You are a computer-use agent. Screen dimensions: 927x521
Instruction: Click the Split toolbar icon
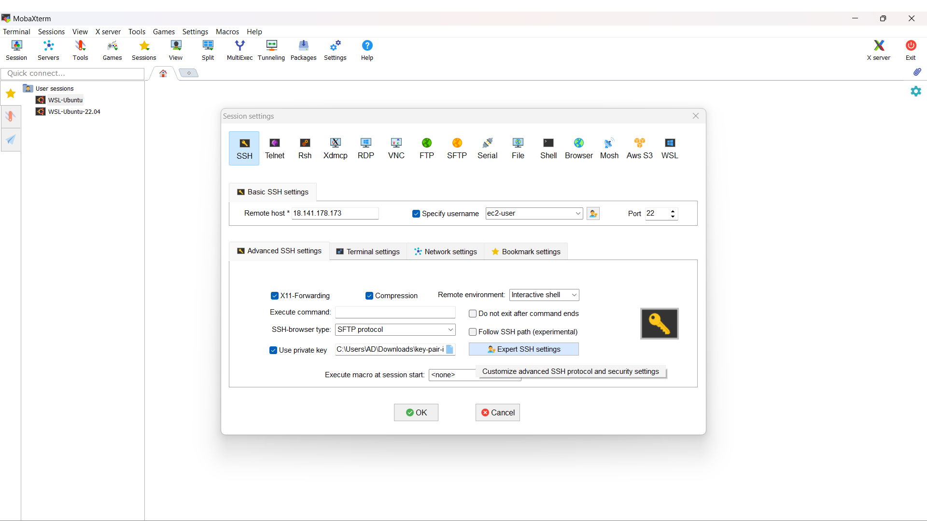click(208, 50)
